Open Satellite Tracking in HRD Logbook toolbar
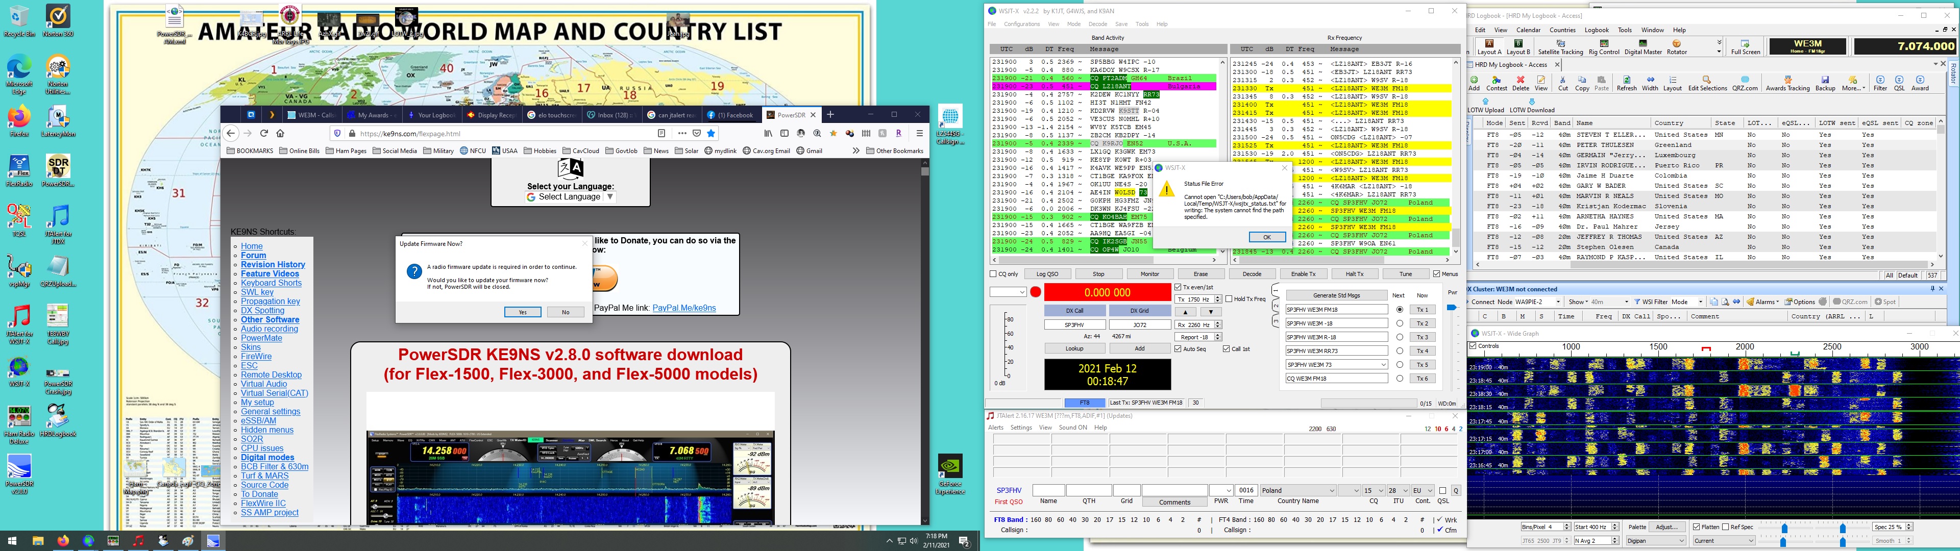 tap(1560, 47)
